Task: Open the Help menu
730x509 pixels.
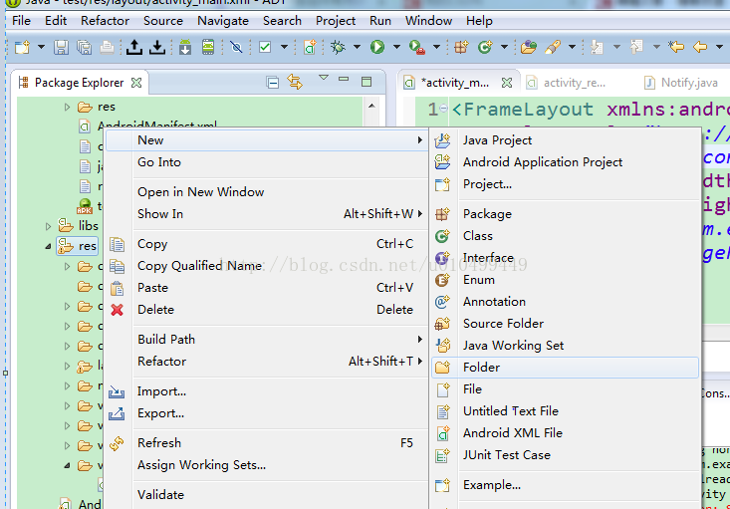Action: click(479, 21)
